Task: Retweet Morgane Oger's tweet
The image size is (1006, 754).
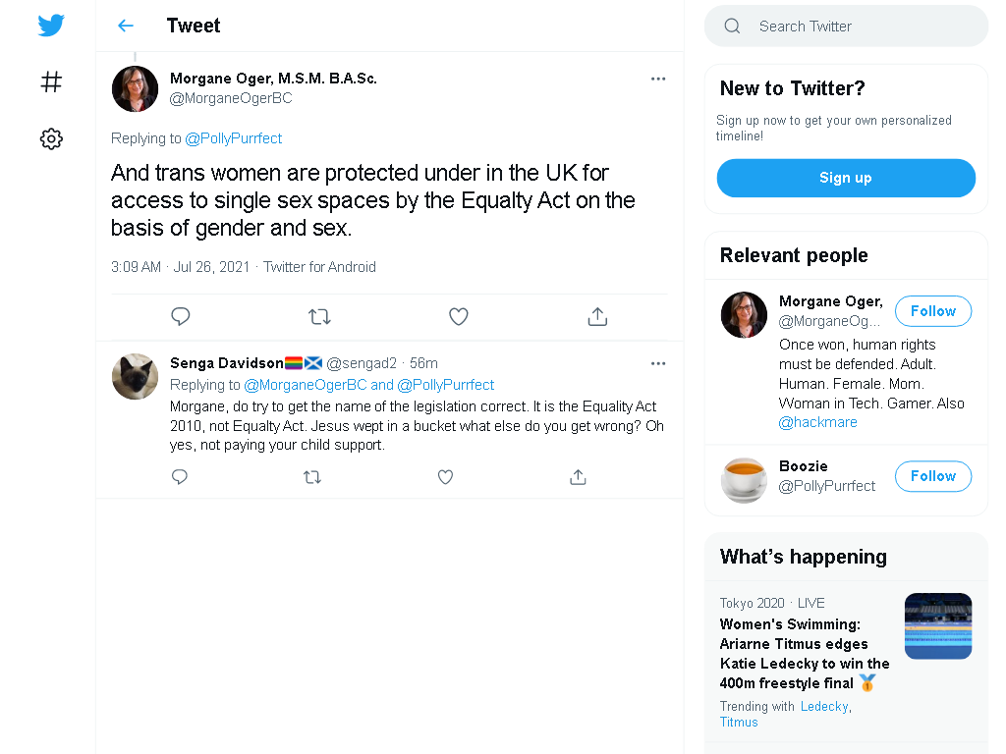Action: (319, 316)
